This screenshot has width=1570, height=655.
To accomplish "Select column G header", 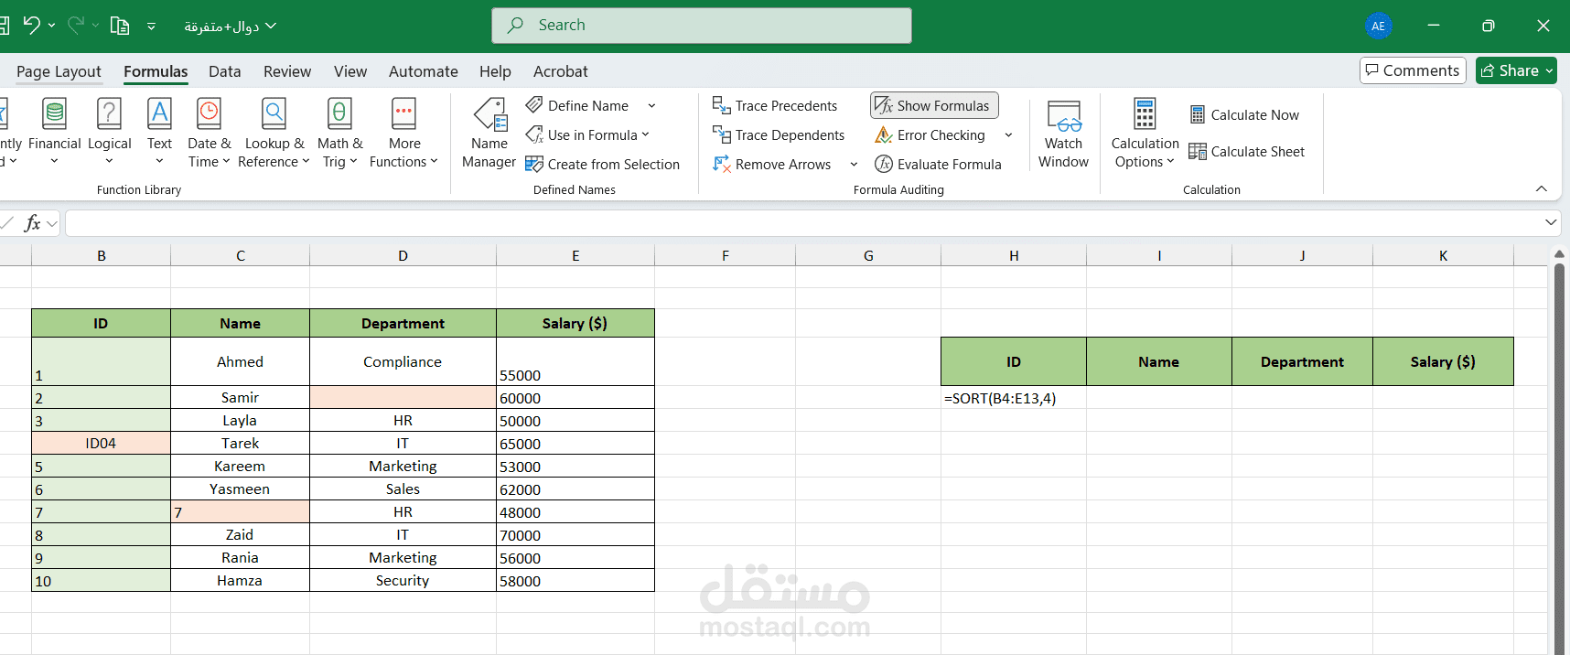I will pyautogui.click(x=868, y=256).
